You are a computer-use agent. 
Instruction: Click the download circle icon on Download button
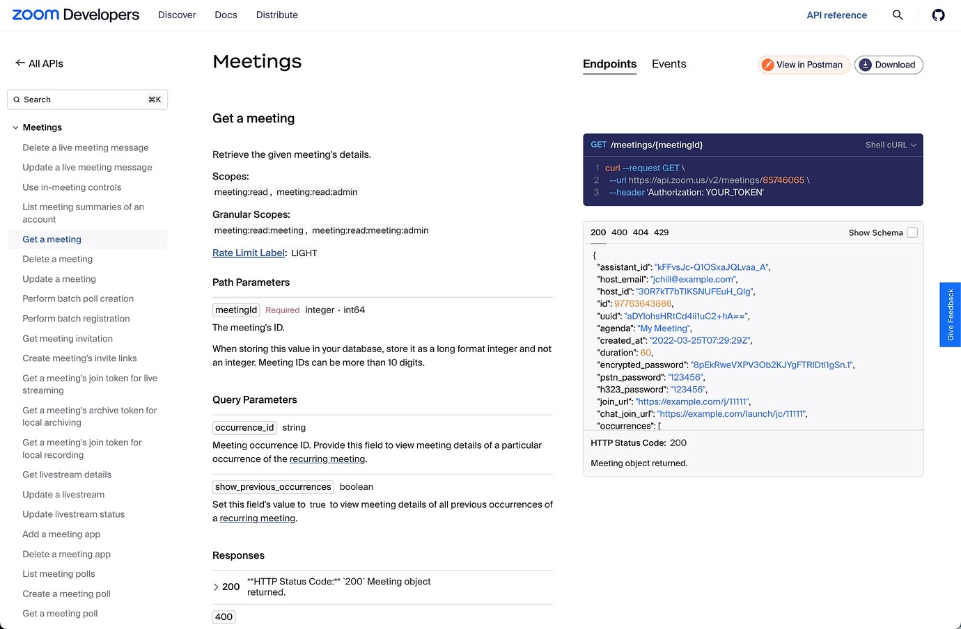click(865, 64)
